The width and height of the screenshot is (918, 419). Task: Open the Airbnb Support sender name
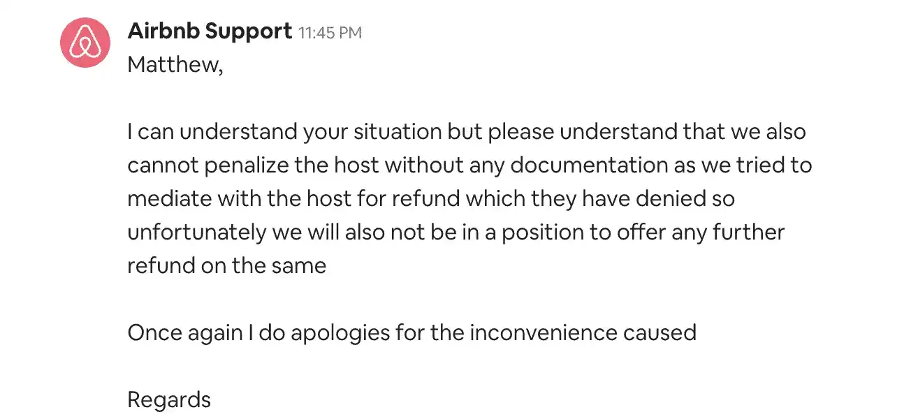point(210,31)
